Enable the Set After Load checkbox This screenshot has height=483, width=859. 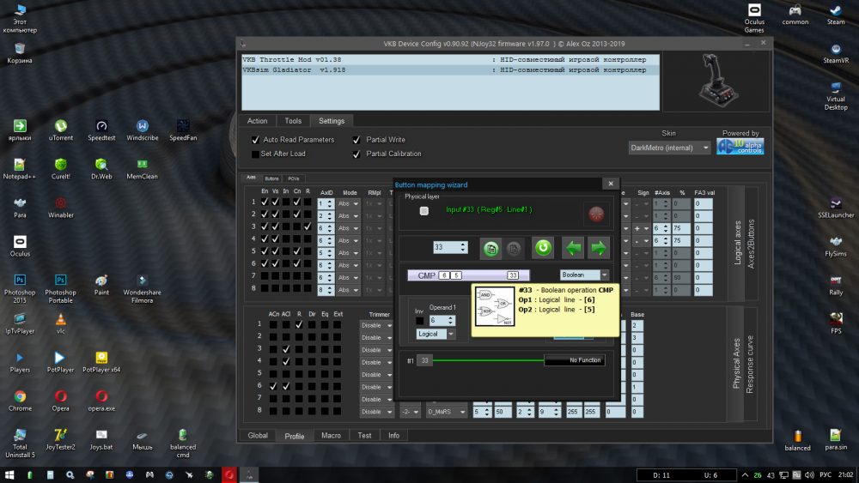pos(255,154)
